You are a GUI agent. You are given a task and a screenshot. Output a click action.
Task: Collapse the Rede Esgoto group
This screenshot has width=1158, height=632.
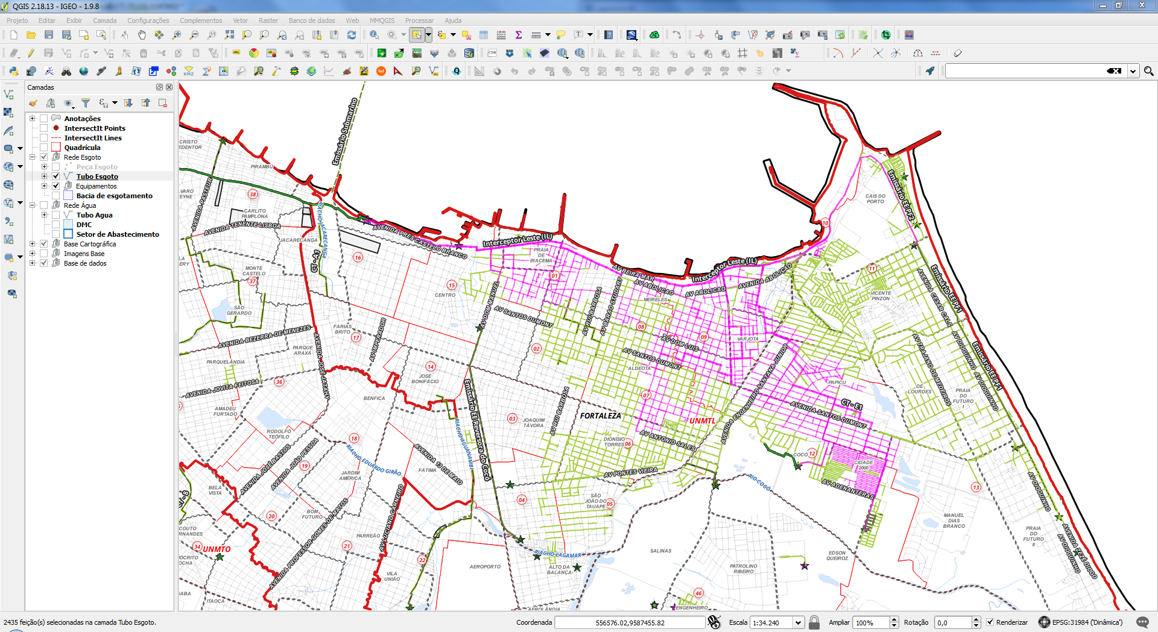tap(33, 157)
